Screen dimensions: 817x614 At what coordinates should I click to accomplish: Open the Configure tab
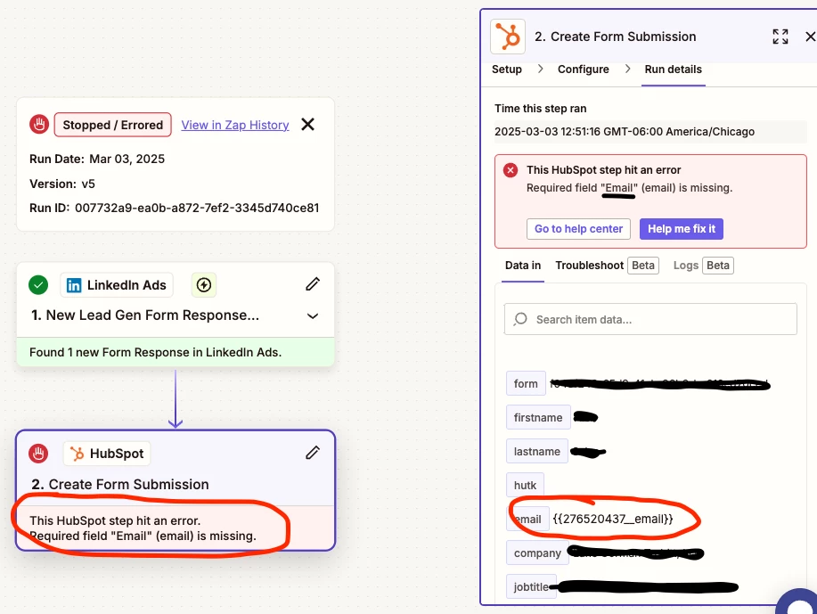click(x=583, y=70)
